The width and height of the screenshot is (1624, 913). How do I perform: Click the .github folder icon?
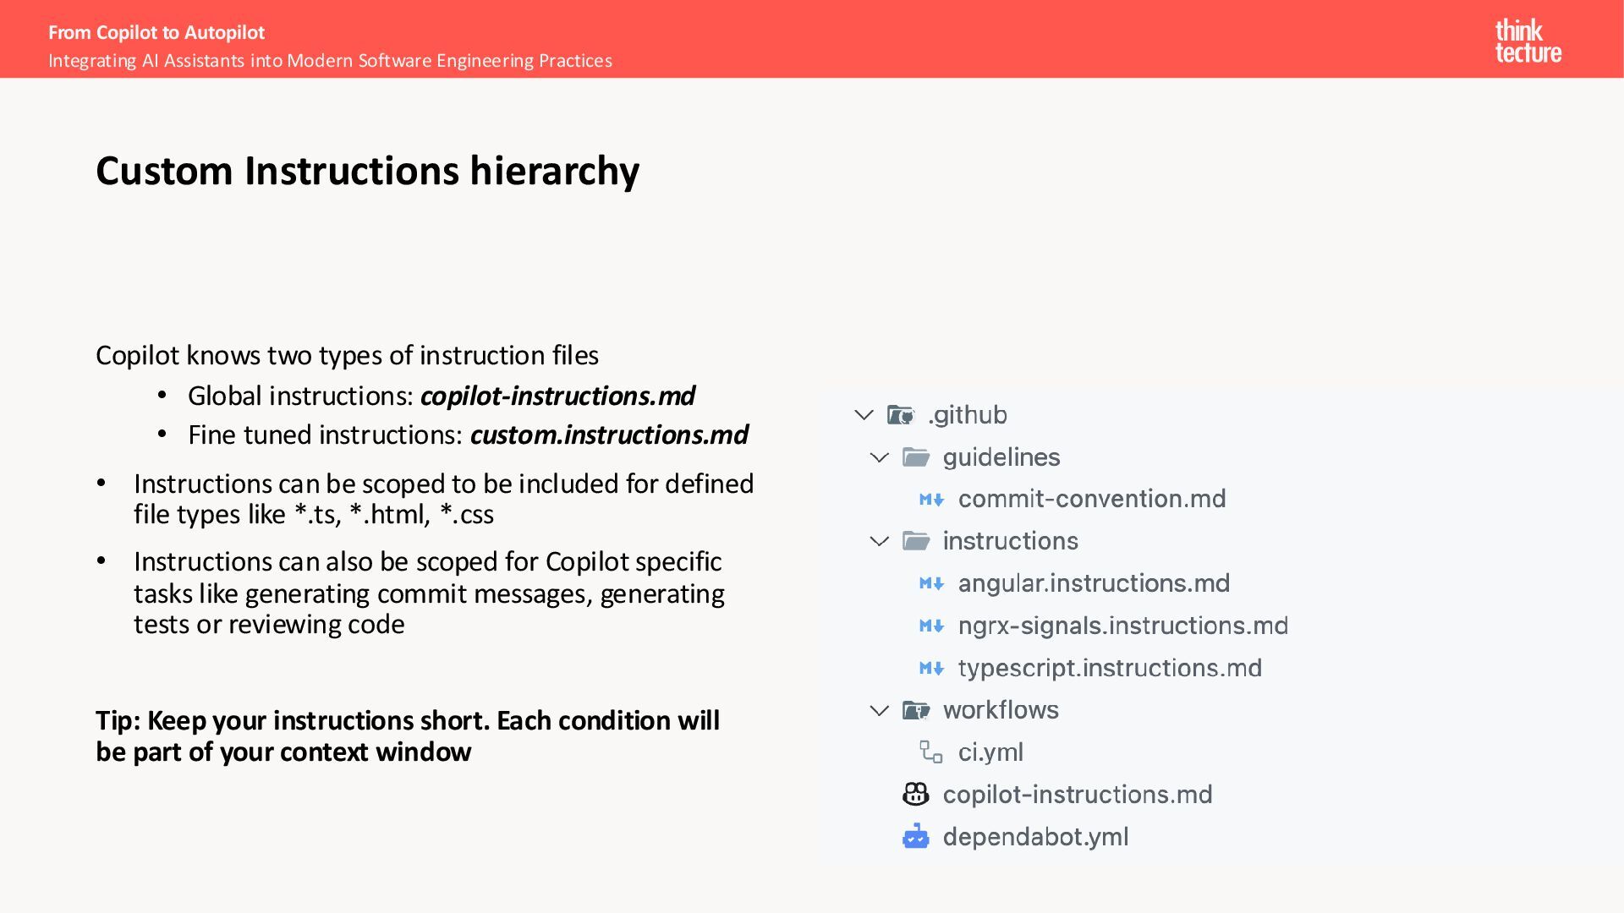click(901, 415)
